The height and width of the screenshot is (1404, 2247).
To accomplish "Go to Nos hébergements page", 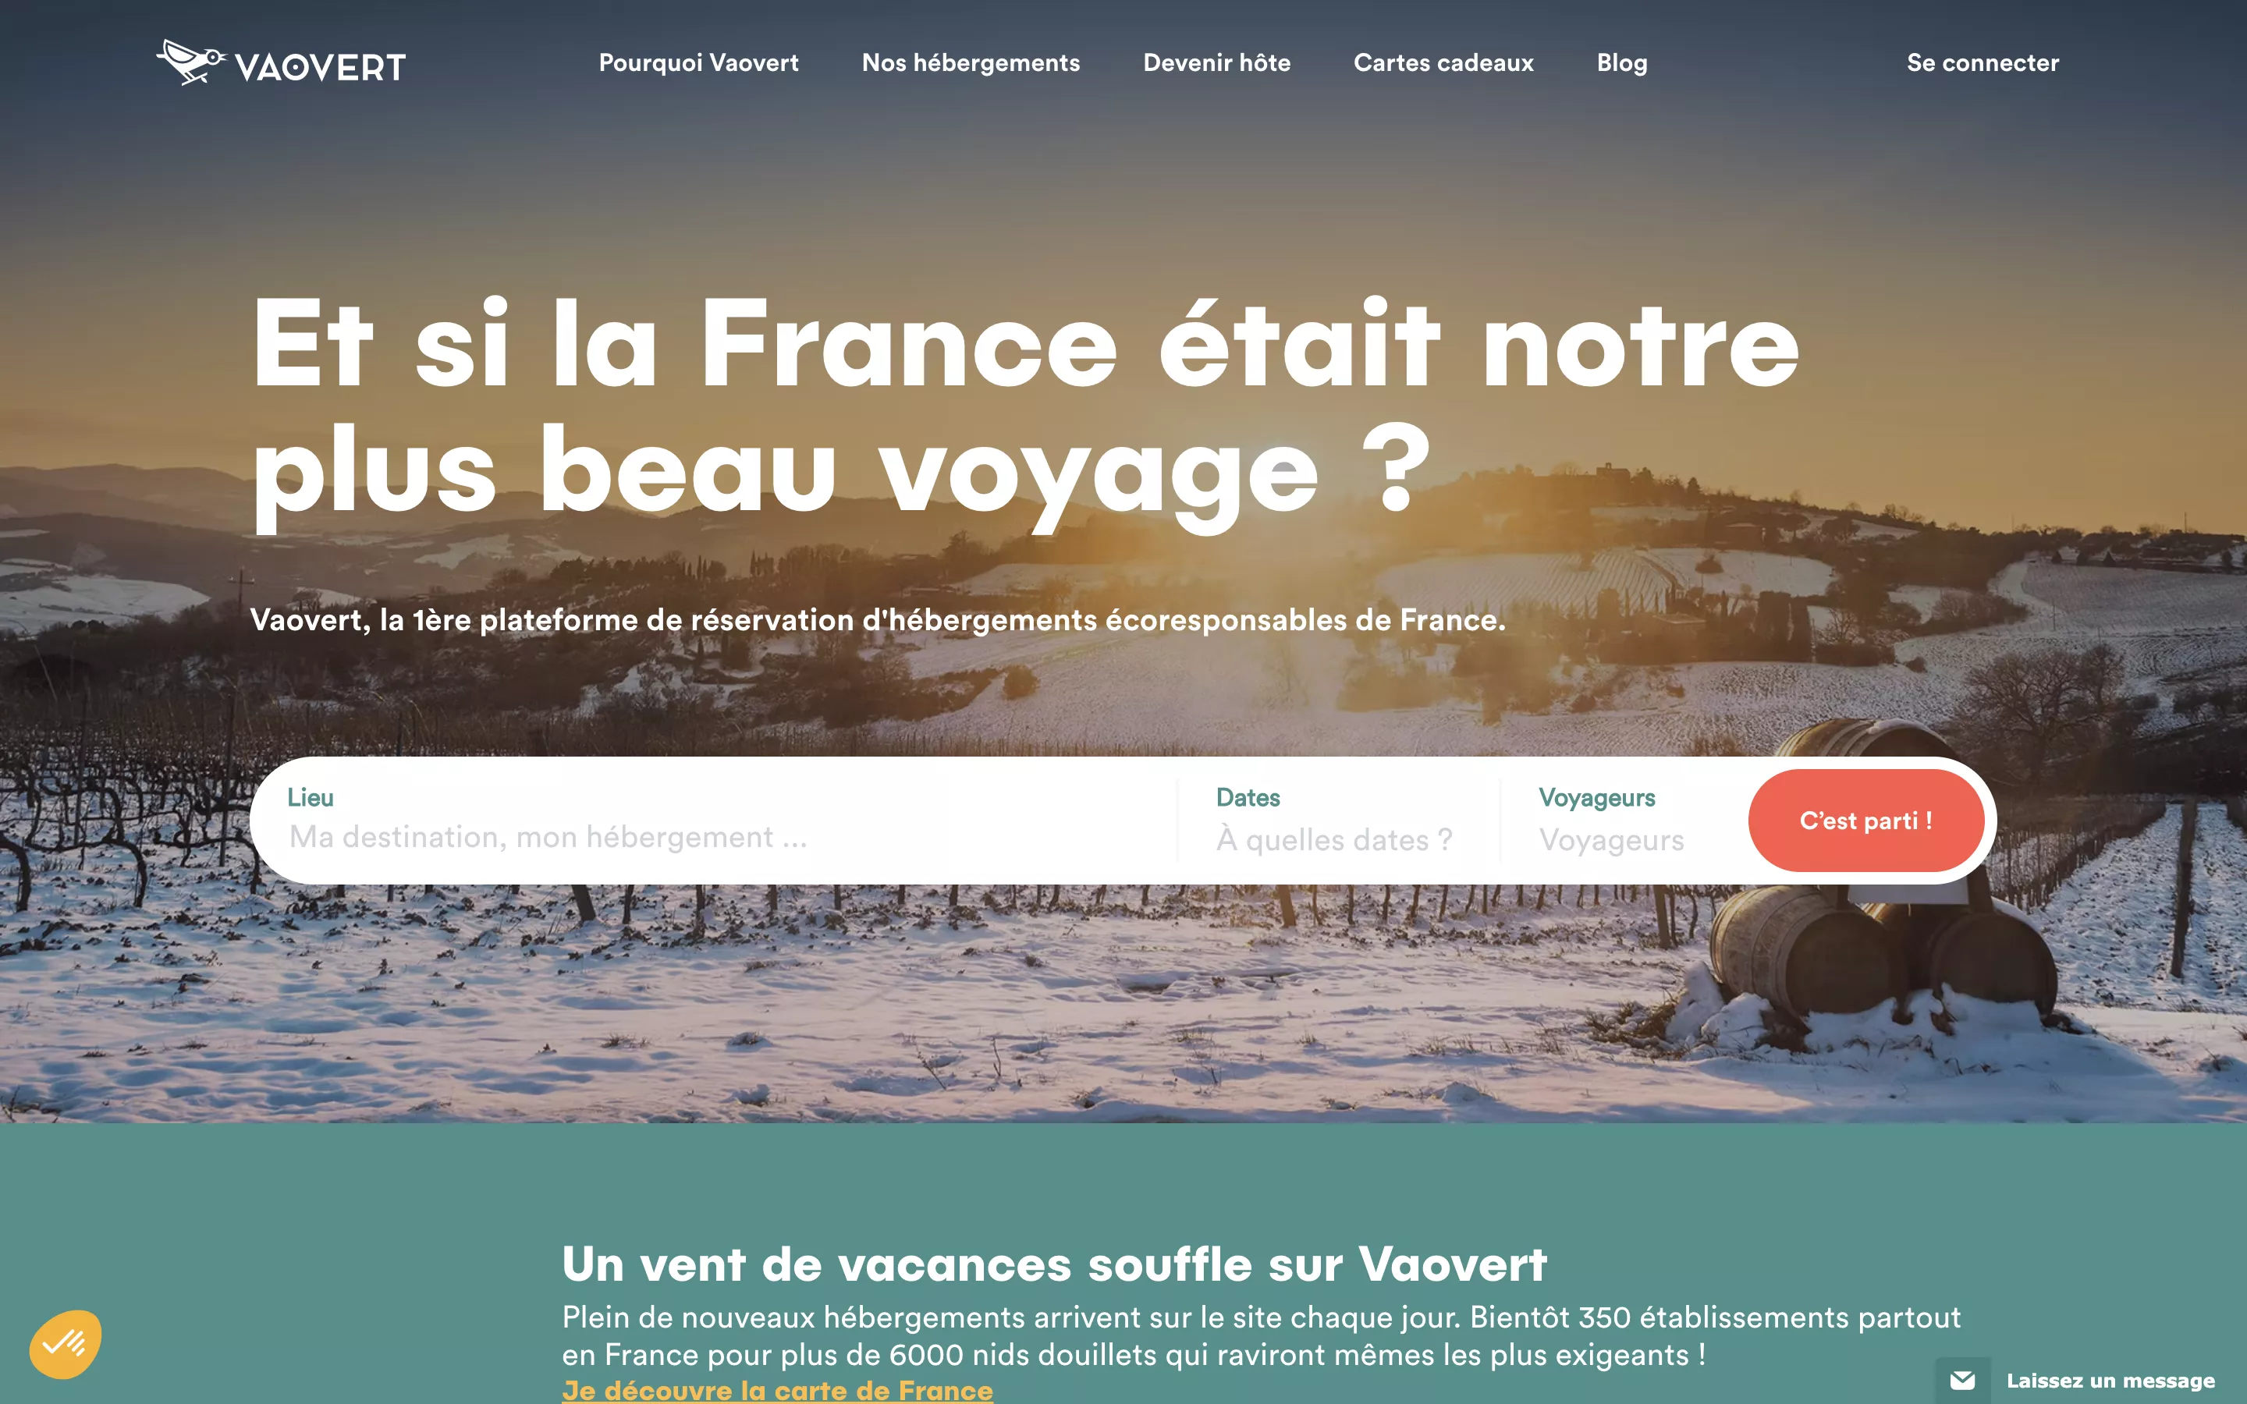I will [971, 62].
